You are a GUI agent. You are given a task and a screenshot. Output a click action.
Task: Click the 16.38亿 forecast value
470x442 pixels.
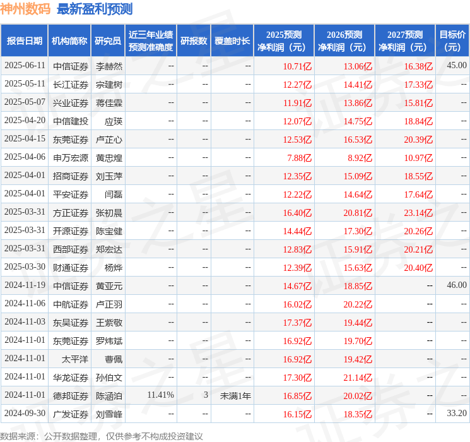[x=418, y=66]
